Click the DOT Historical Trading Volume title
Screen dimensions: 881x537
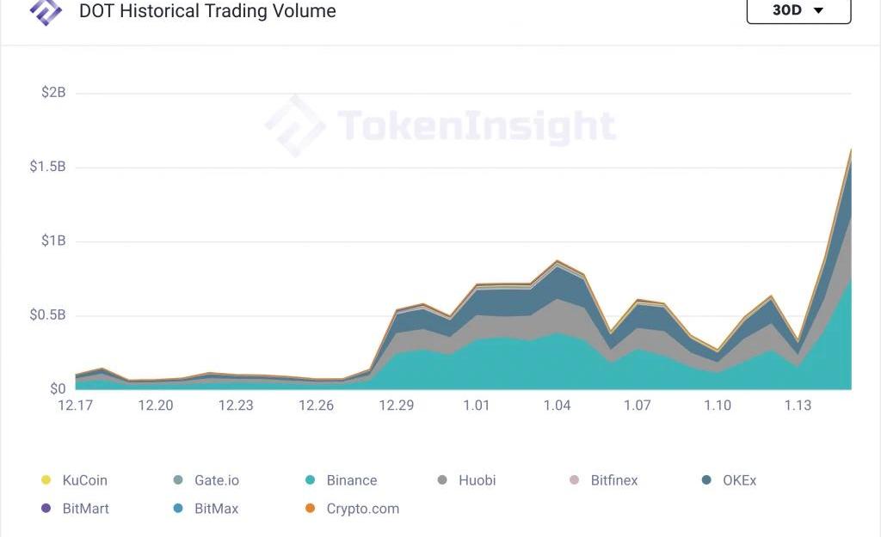click(x=207, y=11)
